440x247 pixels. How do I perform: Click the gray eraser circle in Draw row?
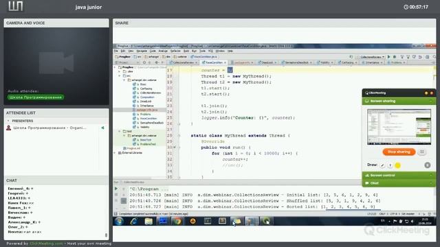click(x=428, y=165)
